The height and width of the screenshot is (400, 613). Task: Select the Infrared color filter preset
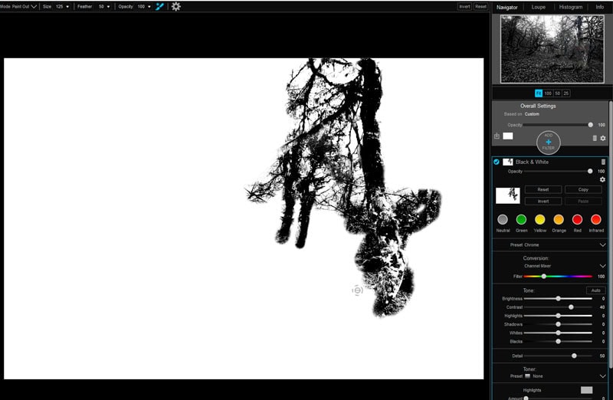(596, 220)
